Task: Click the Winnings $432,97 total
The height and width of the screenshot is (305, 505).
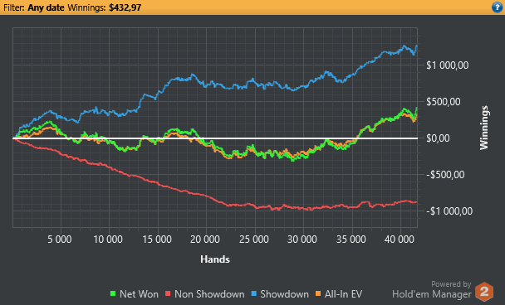Action: (x=105, y=7)
